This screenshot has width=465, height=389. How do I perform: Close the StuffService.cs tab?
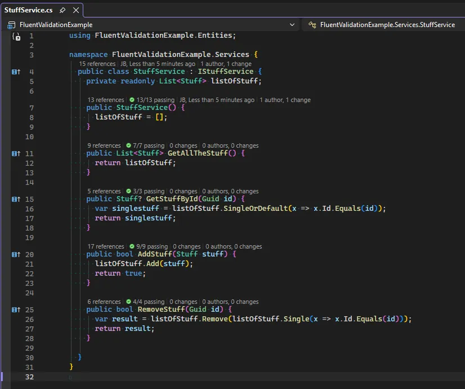76,10
